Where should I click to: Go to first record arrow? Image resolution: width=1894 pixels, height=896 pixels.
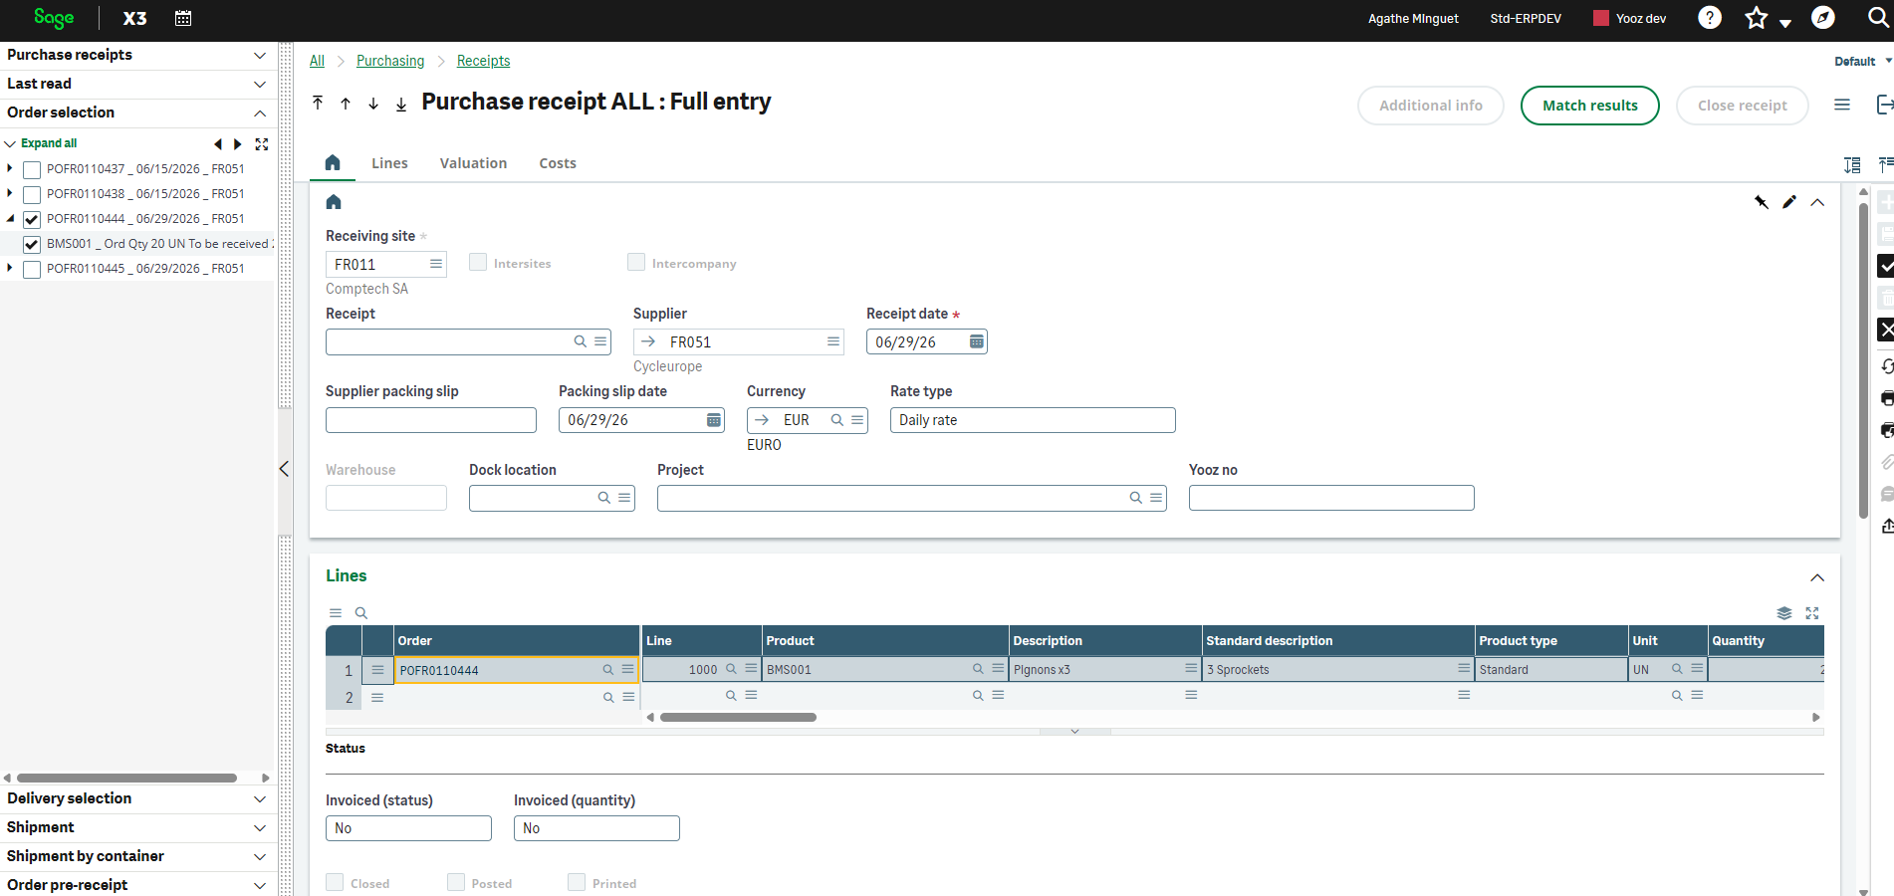(x=318, y=103)
